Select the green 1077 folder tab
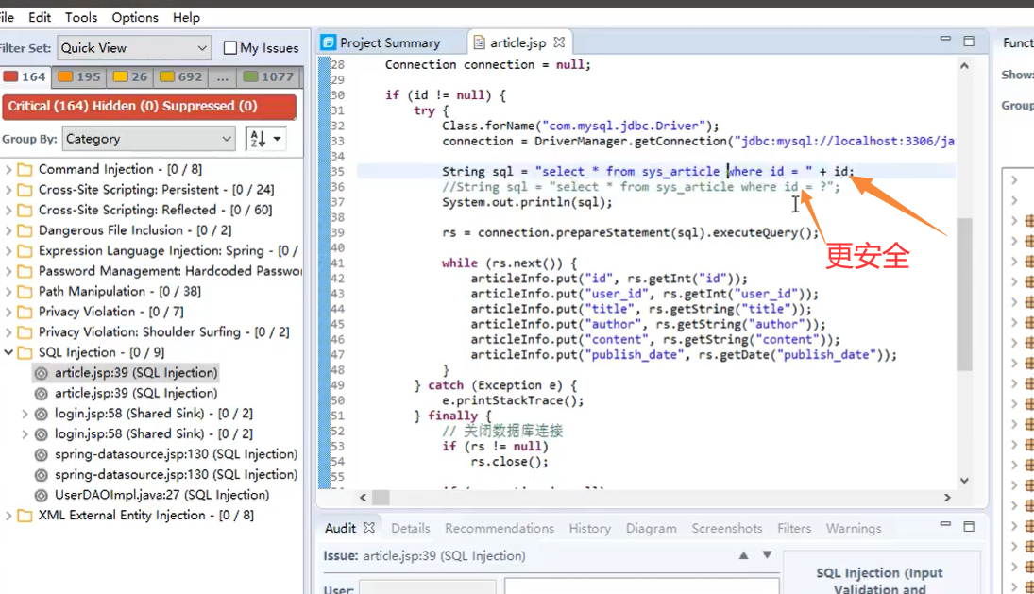1034x594 pixels. point(269,76)
